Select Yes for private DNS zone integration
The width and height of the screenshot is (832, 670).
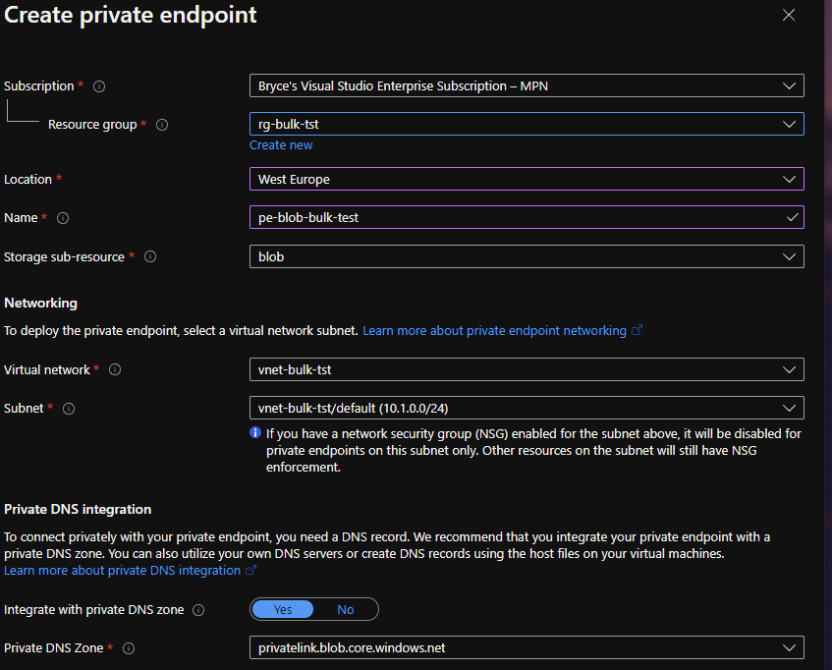click(283, 610)
